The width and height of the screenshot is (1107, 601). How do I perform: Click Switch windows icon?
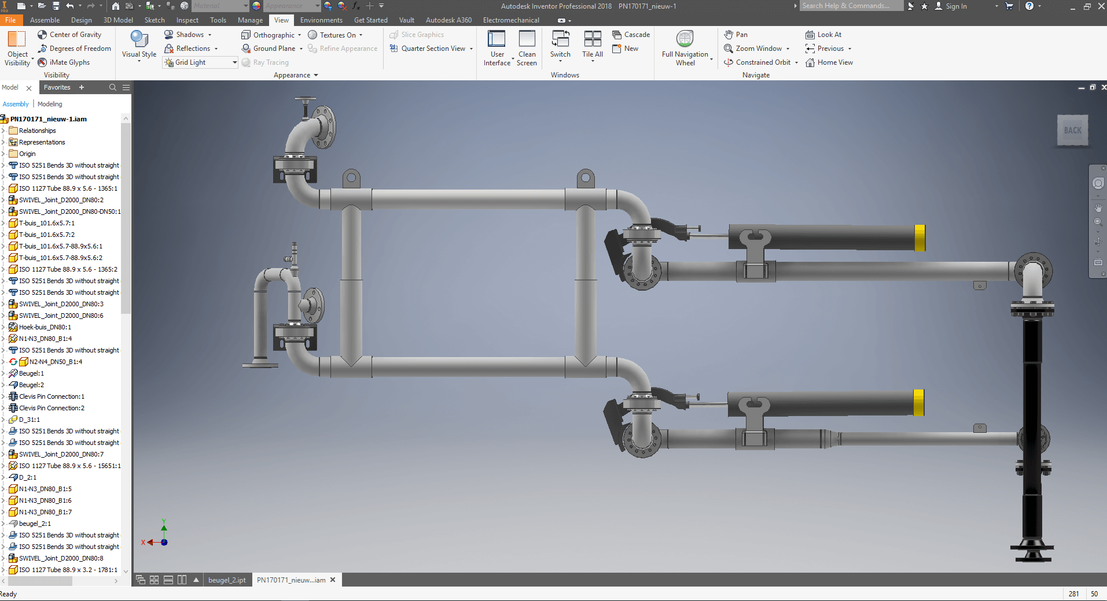tap(560, 39)
